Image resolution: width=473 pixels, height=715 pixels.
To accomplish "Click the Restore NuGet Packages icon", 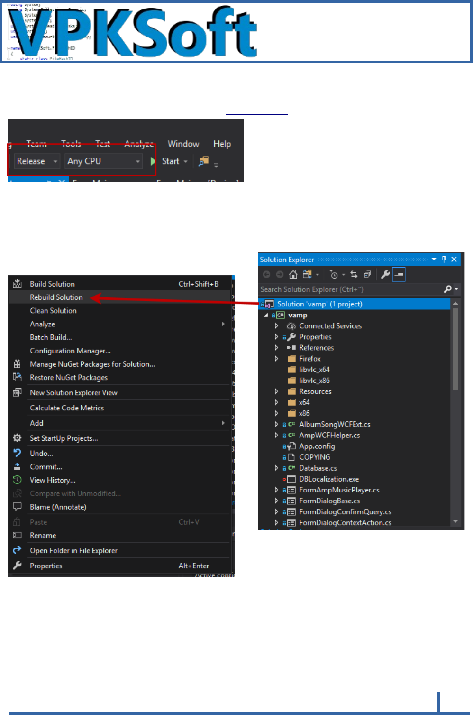I will tap(17, 377).
